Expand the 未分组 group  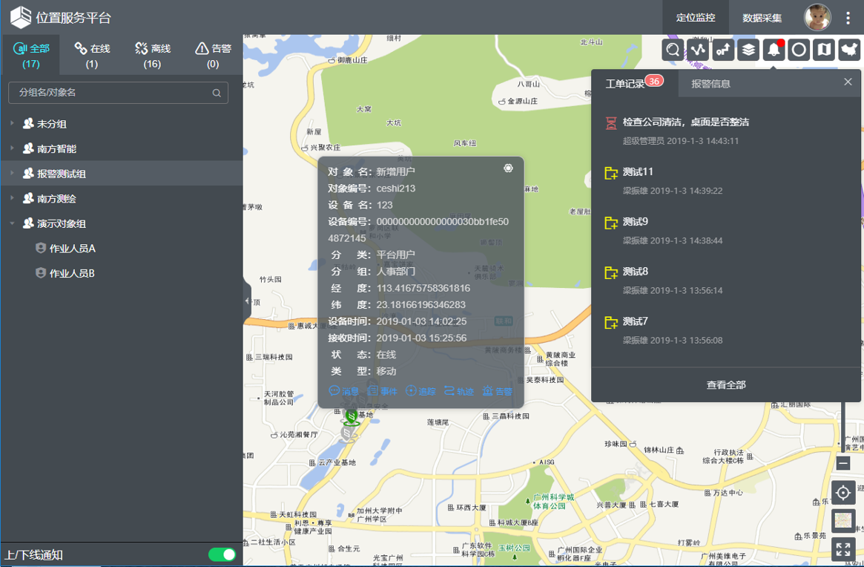coord(12,124)
